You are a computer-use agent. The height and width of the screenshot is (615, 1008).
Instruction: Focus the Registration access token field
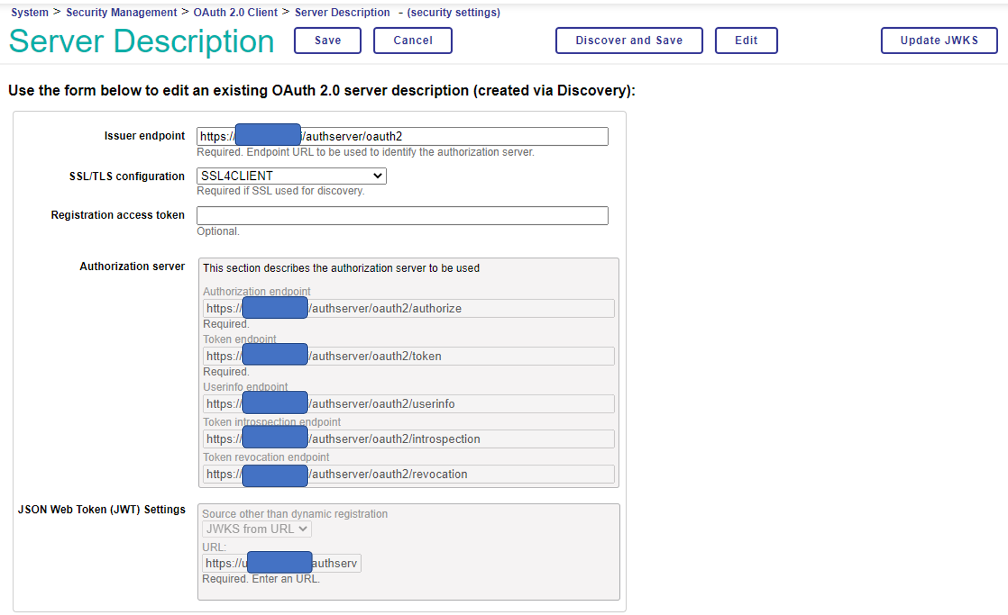(402, 216)
